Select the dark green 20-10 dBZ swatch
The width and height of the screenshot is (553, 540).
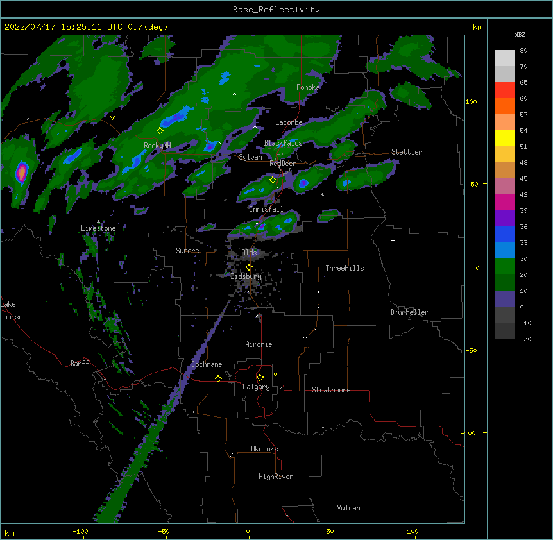[504, 283]
